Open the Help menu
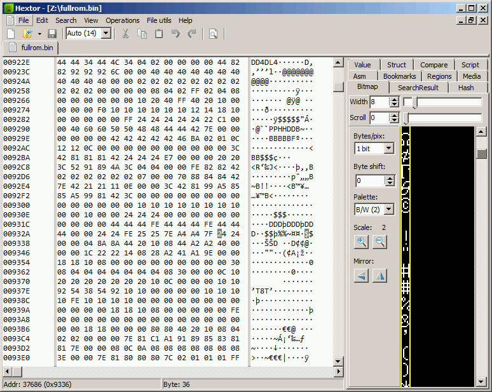Image resolution: width=492 pixels, height=392 pixels. click(x=186, y=20)
